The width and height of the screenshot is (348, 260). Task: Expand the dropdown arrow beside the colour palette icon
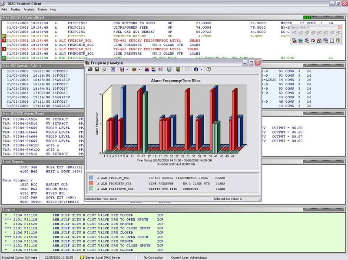click(x=140, y=69)
